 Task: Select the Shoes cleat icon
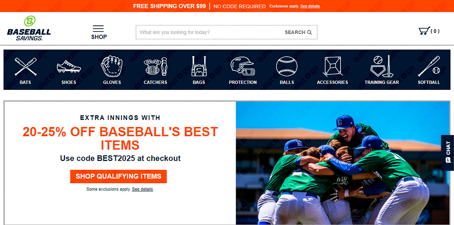point(68,66)
